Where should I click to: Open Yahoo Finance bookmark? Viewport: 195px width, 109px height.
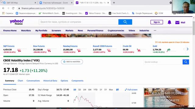pyautogui.click(x=96, y=13)
